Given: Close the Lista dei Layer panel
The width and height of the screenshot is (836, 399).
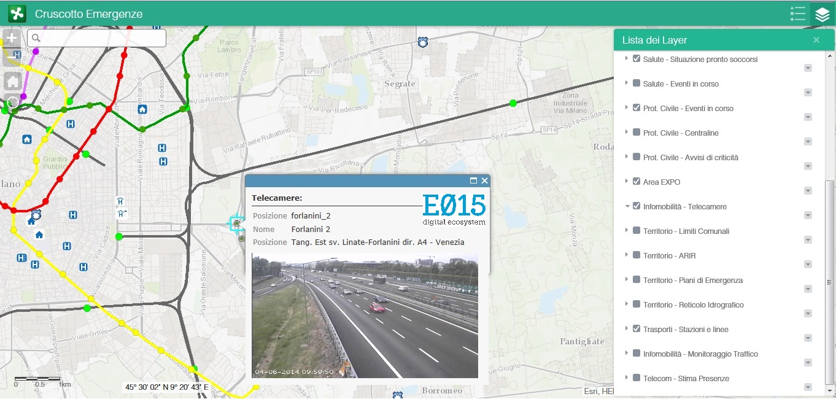Looking at the screenshot, I should [x=816, y=40].
